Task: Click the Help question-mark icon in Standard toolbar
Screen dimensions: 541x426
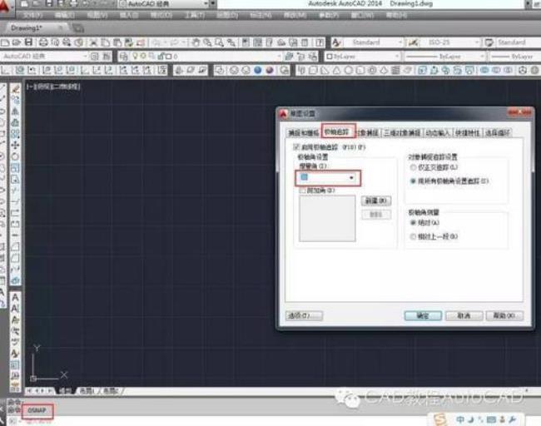Action: (x=320, y=42)
